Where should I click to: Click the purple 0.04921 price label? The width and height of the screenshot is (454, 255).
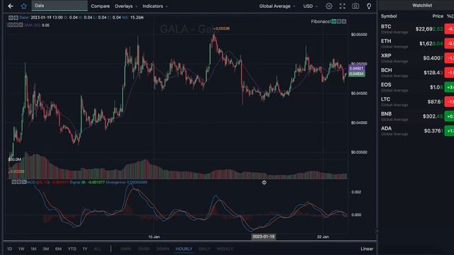click(x=356, y=69)
